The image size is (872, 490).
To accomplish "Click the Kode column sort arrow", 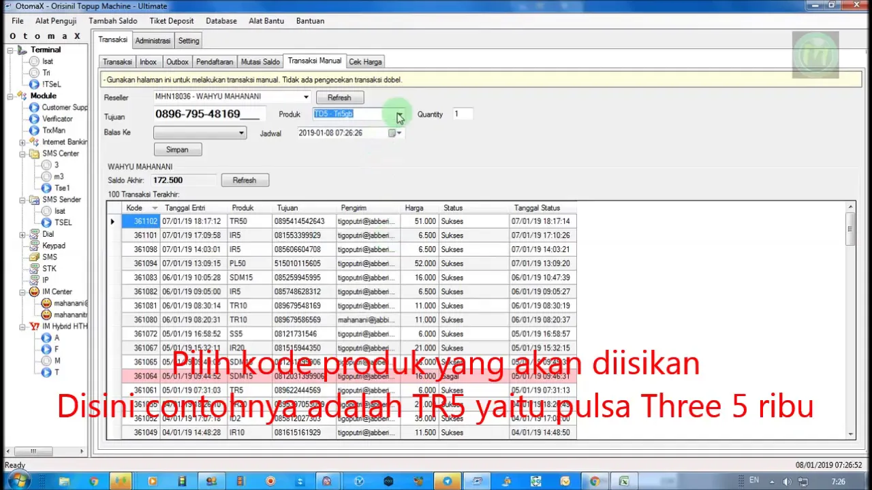I will tap(155, 208).
